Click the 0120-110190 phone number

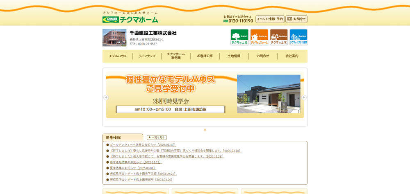coord(241,21)
